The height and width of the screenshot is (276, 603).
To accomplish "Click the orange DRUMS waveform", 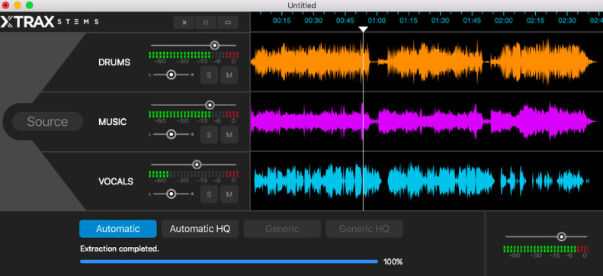I will [x=423, y=62].
